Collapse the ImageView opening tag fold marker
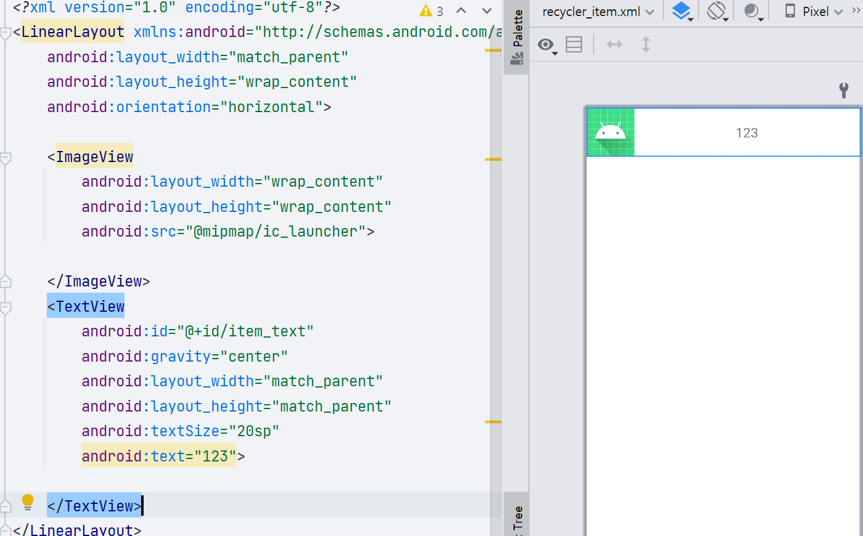The image size is (863, 536). pyautogui.click(x=6, y=158)
